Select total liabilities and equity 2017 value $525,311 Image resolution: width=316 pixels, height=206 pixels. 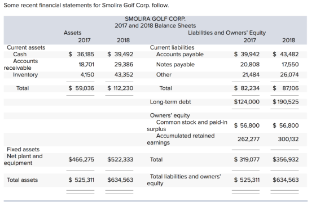click(247, 180)
